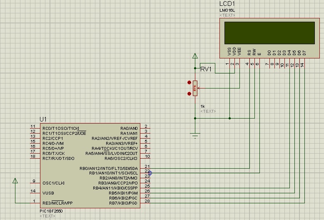Click the RW pin label on LCD1

pos(254,52)
